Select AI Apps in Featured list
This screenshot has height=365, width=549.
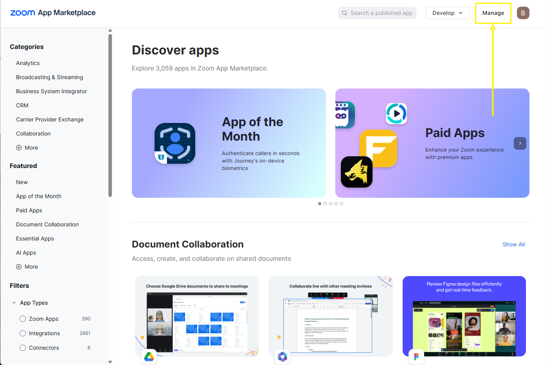[26, 253]
